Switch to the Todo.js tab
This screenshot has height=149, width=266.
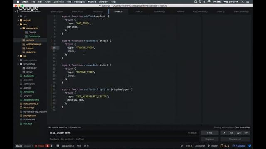pos(139,12)
